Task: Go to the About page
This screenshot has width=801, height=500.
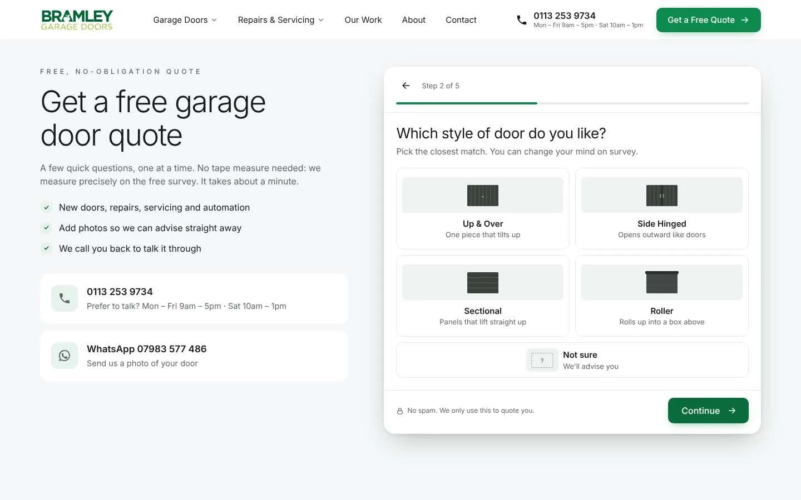Action: [x=414, y=20]
